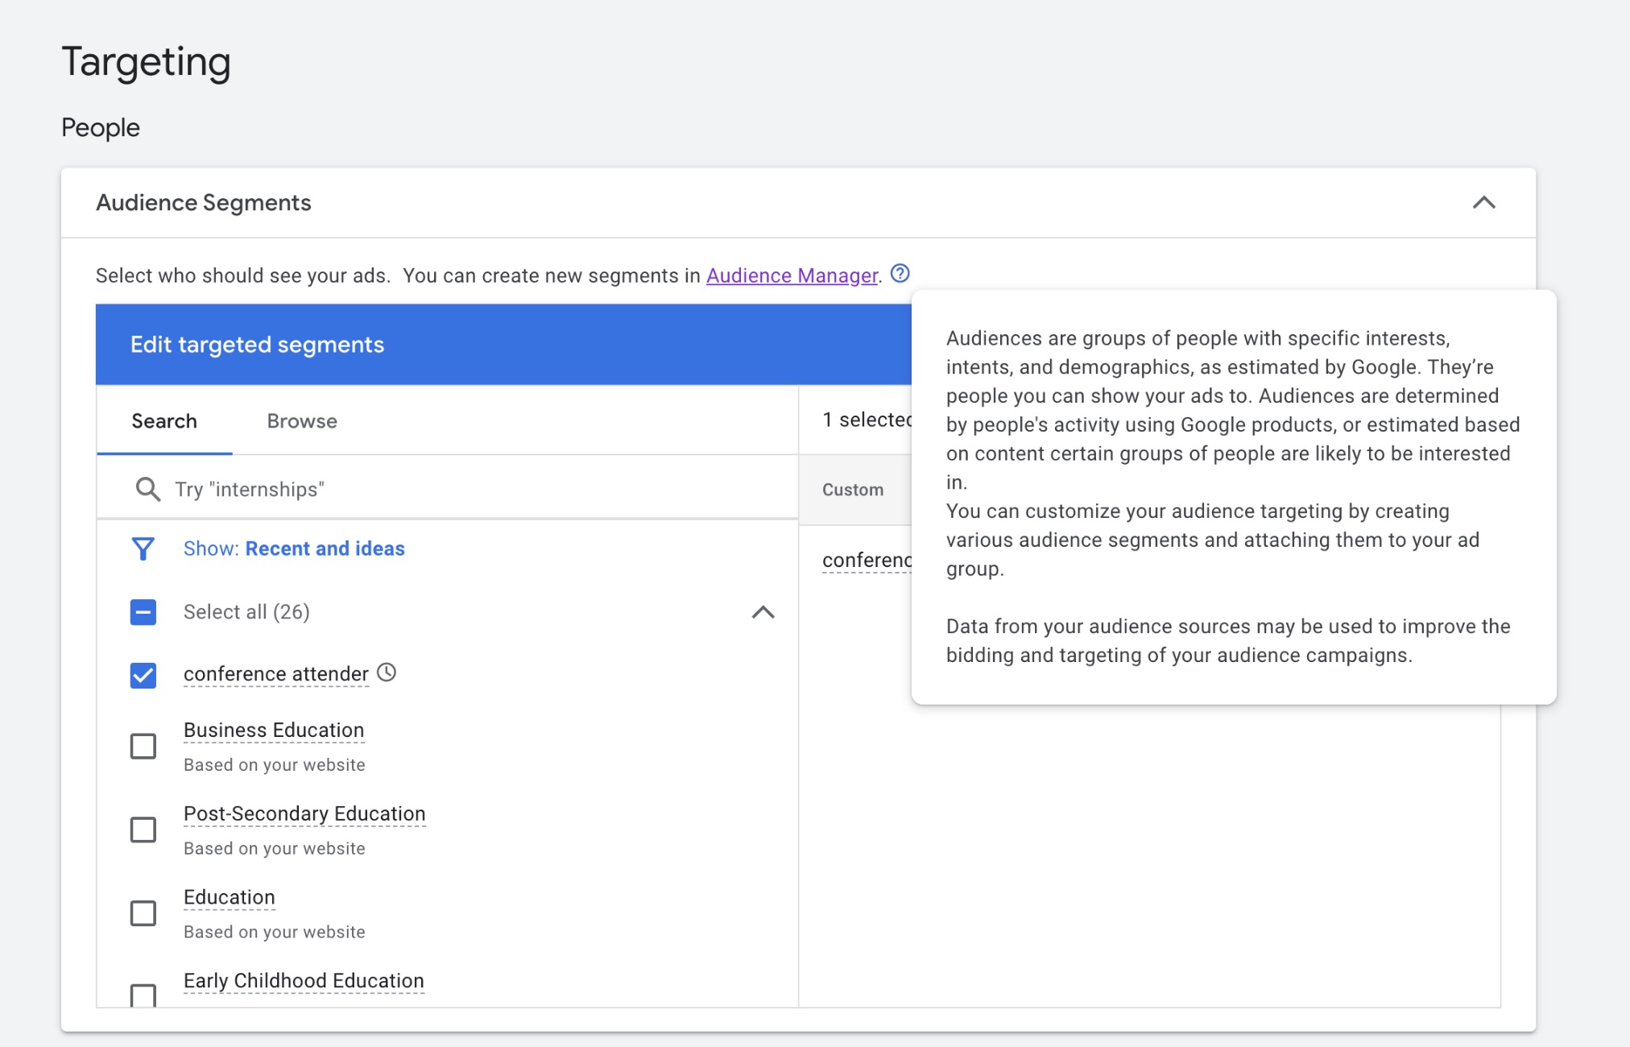The width and height of the screenshot is (1630, 1047).
Task: Click the filter funnel icon beside Show
Action: (143, 548)
